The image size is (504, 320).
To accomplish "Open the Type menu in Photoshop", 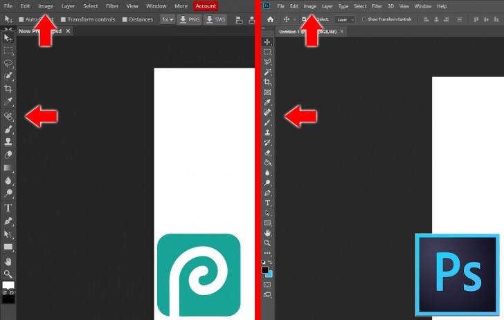I will (343, 6).
